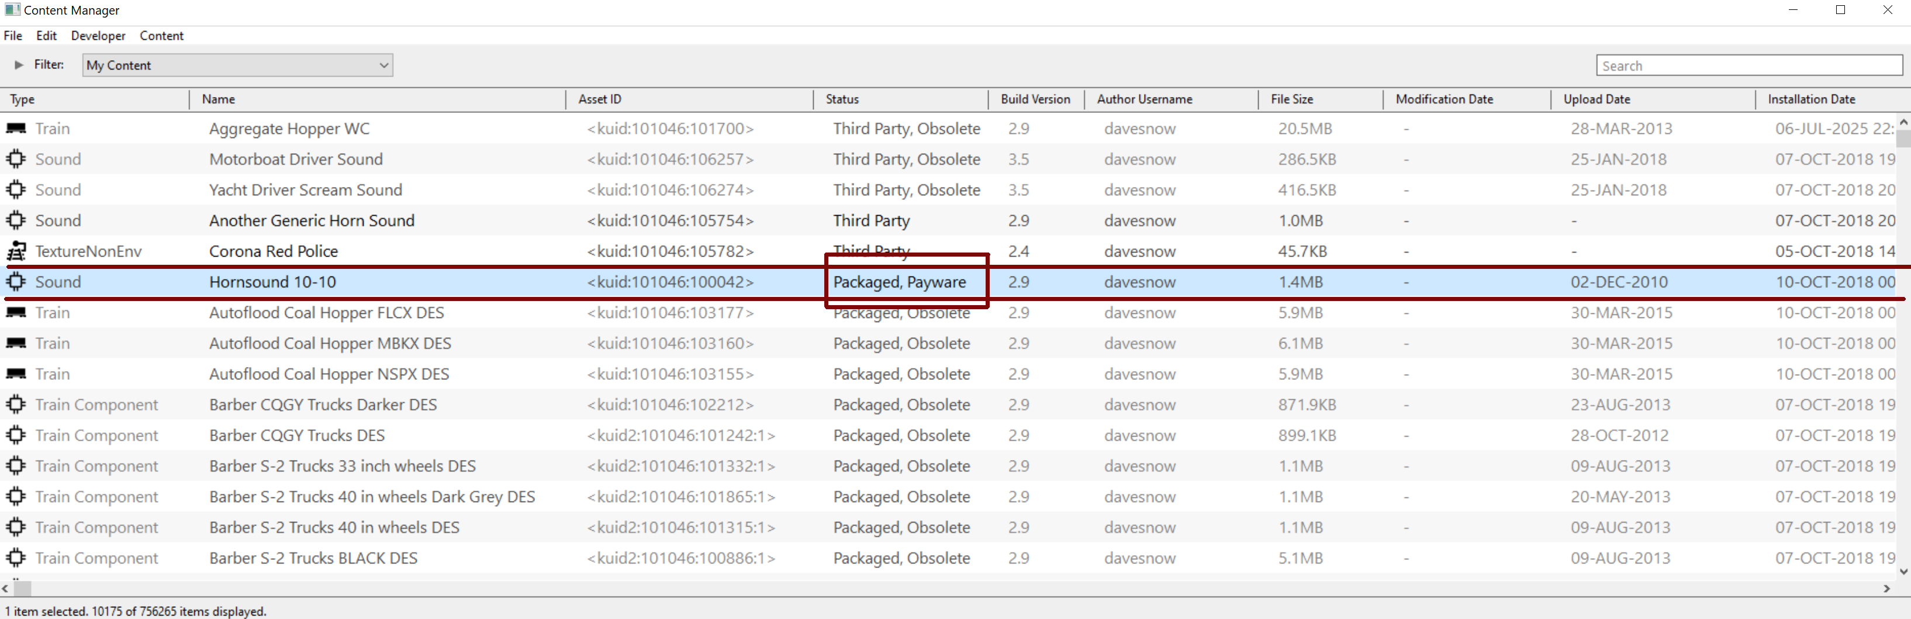Image resolution: width=1911 pixels, height=619 pixels.
Task: Sort by the Upload Date column header
Action: tap(1654, 99)
